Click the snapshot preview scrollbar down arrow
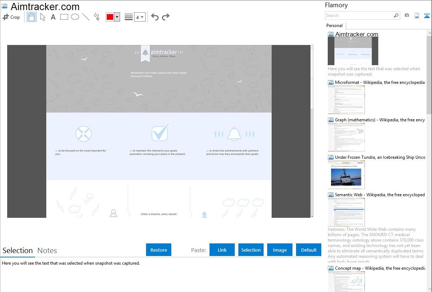This screenshot has width=432, height=292. [312, 216]
